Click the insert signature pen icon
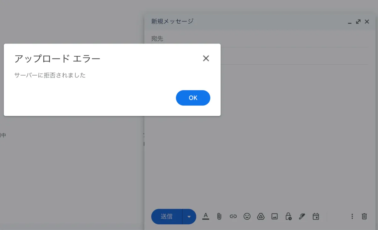The width and height of the screenshot is (378, 230). click(302, 216)
